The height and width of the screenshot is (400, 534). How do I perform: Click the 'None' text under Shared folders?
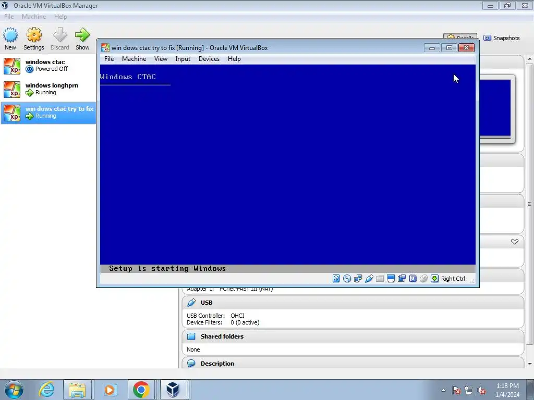(193, 349)
